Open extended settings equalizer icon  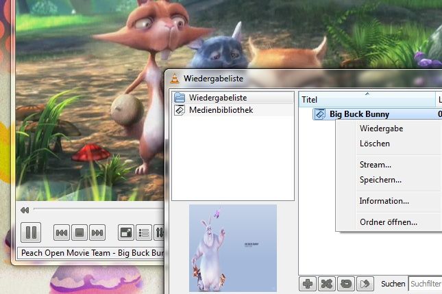point(160,233)
